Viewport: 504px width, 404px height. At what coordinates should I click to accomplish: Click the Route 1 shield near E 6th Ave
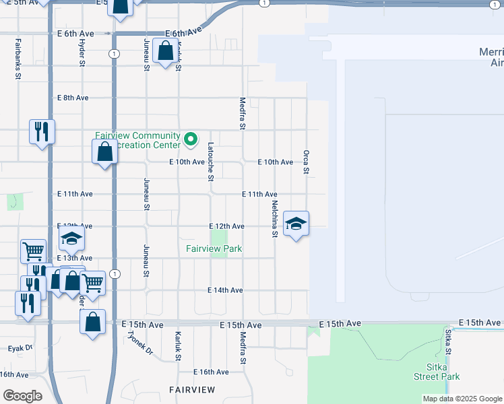(x=115, y=53)
